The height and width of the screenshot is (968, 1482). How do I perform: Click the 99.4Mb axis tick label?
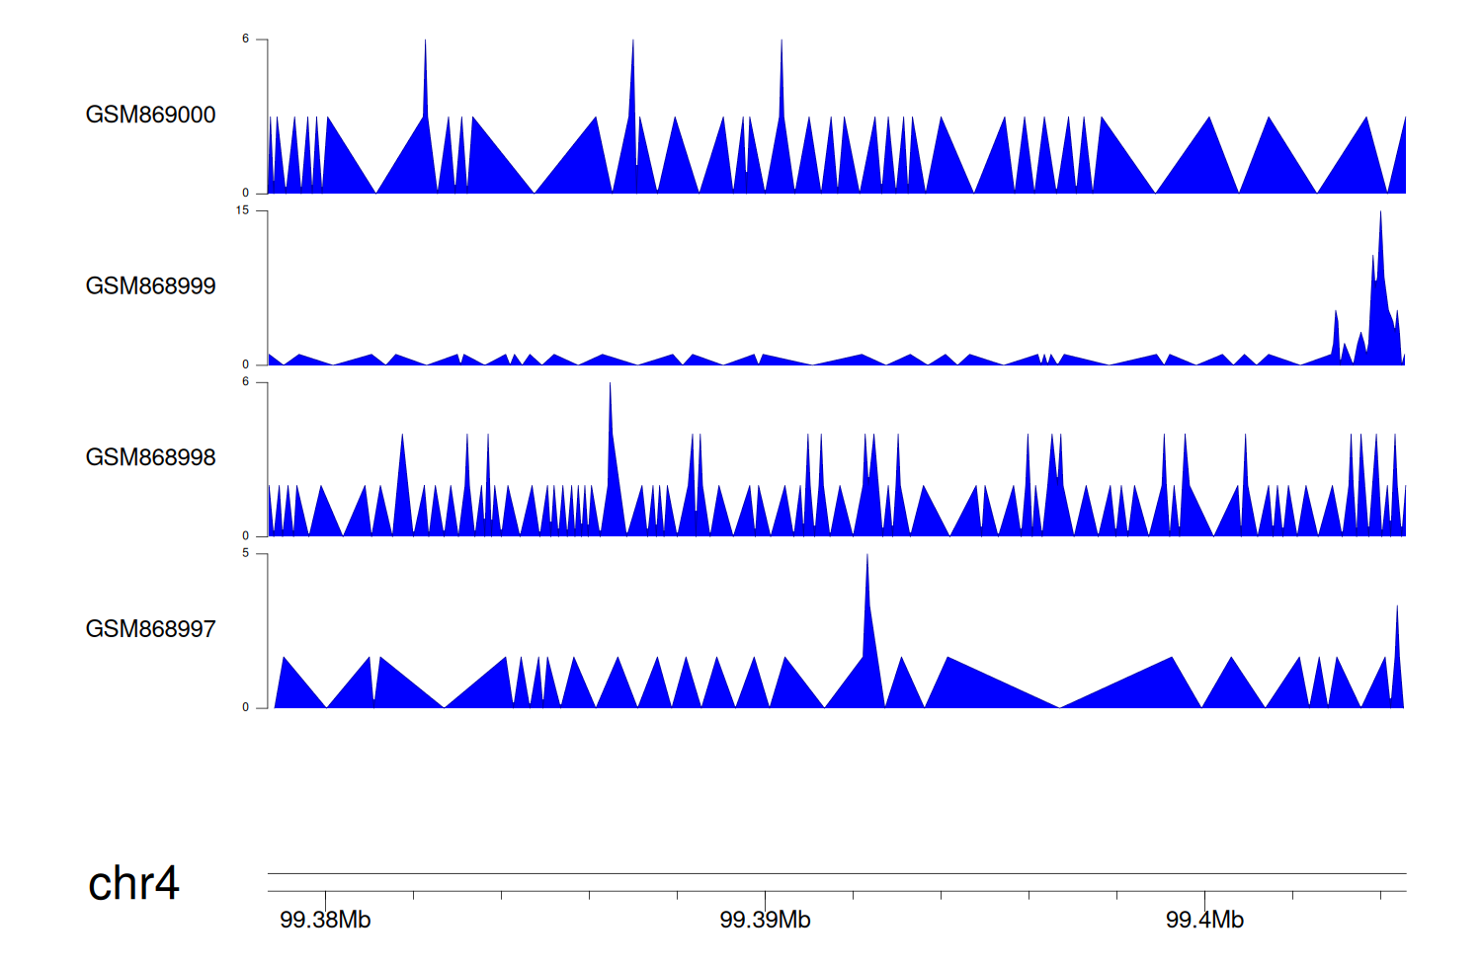click(1204, 920)
